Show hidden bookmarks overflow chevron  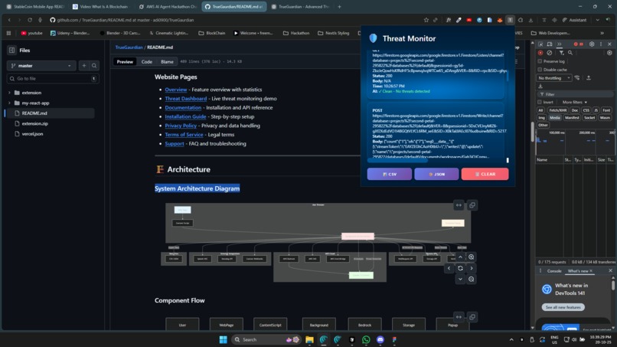click(602, 33)
